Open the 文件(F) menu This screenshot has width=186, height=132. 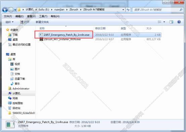(x=8, y=16)
